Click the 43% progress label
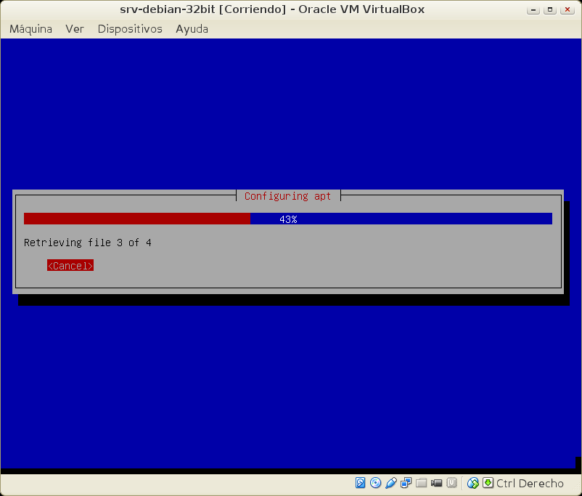 (x=288, y=219)
